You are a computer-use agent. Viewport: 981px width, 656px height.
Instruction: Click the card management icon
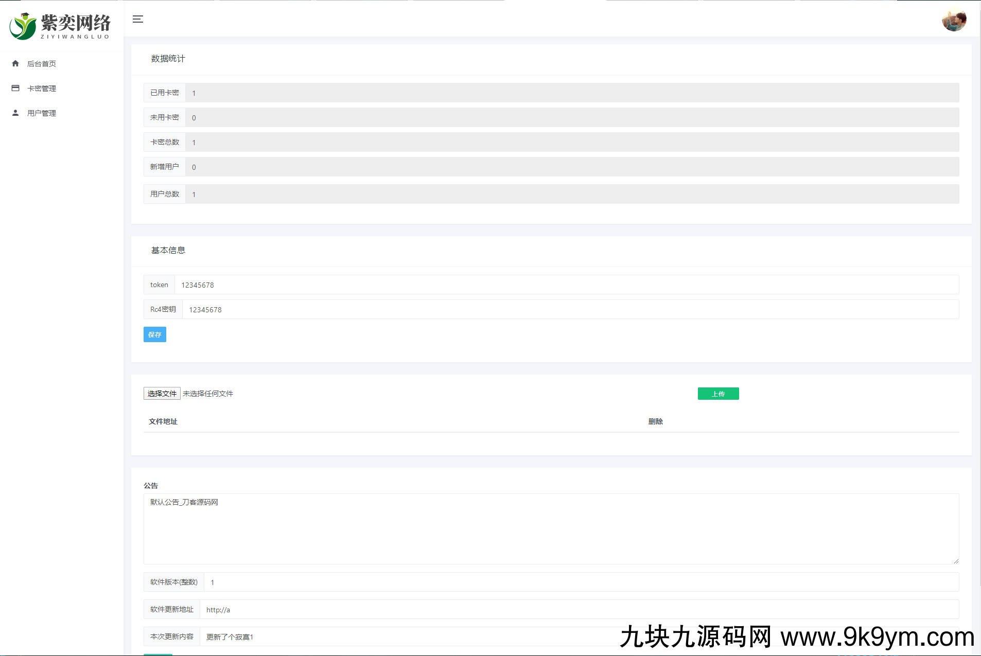(15, 88)
